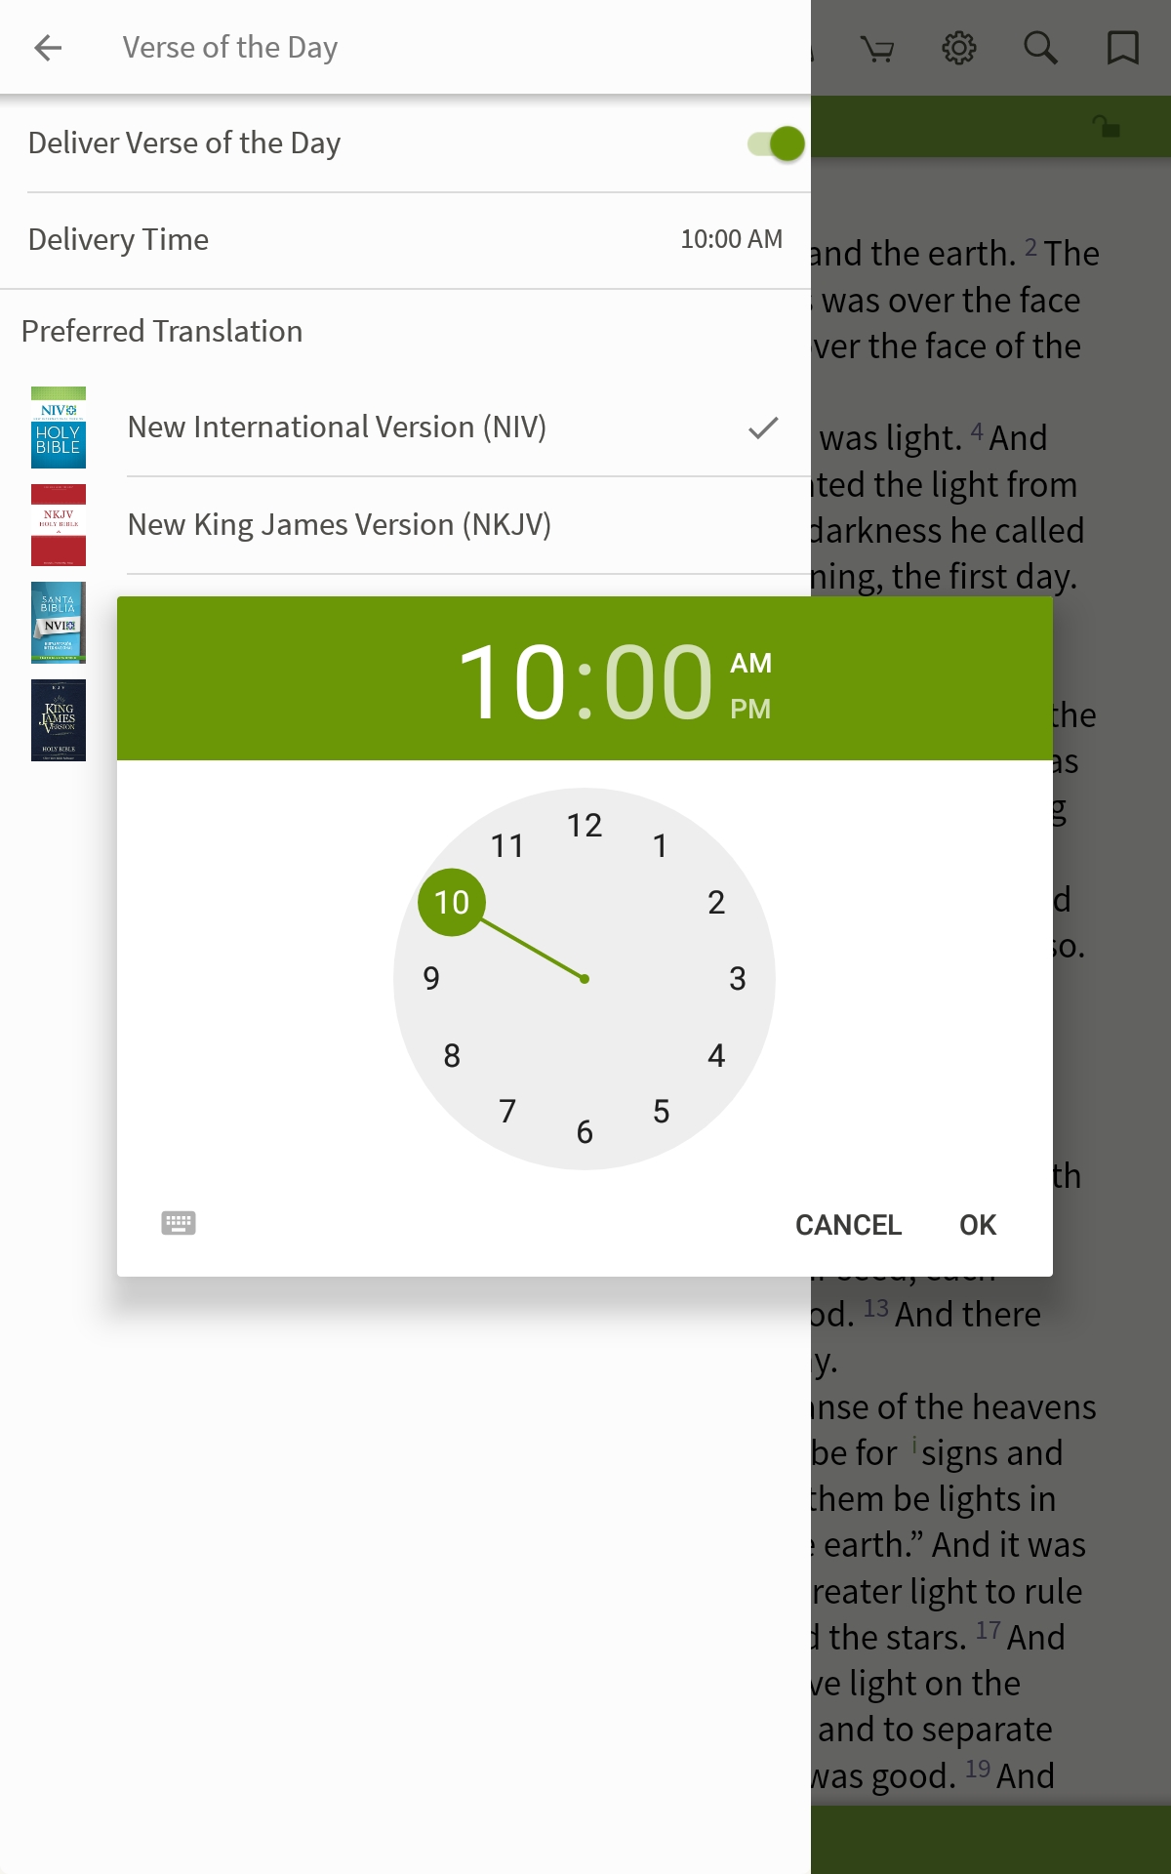Screen dimensions: 1171x1874
Task: Choose the Santa Biblia NVI cover
Action: (x=59, y=623)
